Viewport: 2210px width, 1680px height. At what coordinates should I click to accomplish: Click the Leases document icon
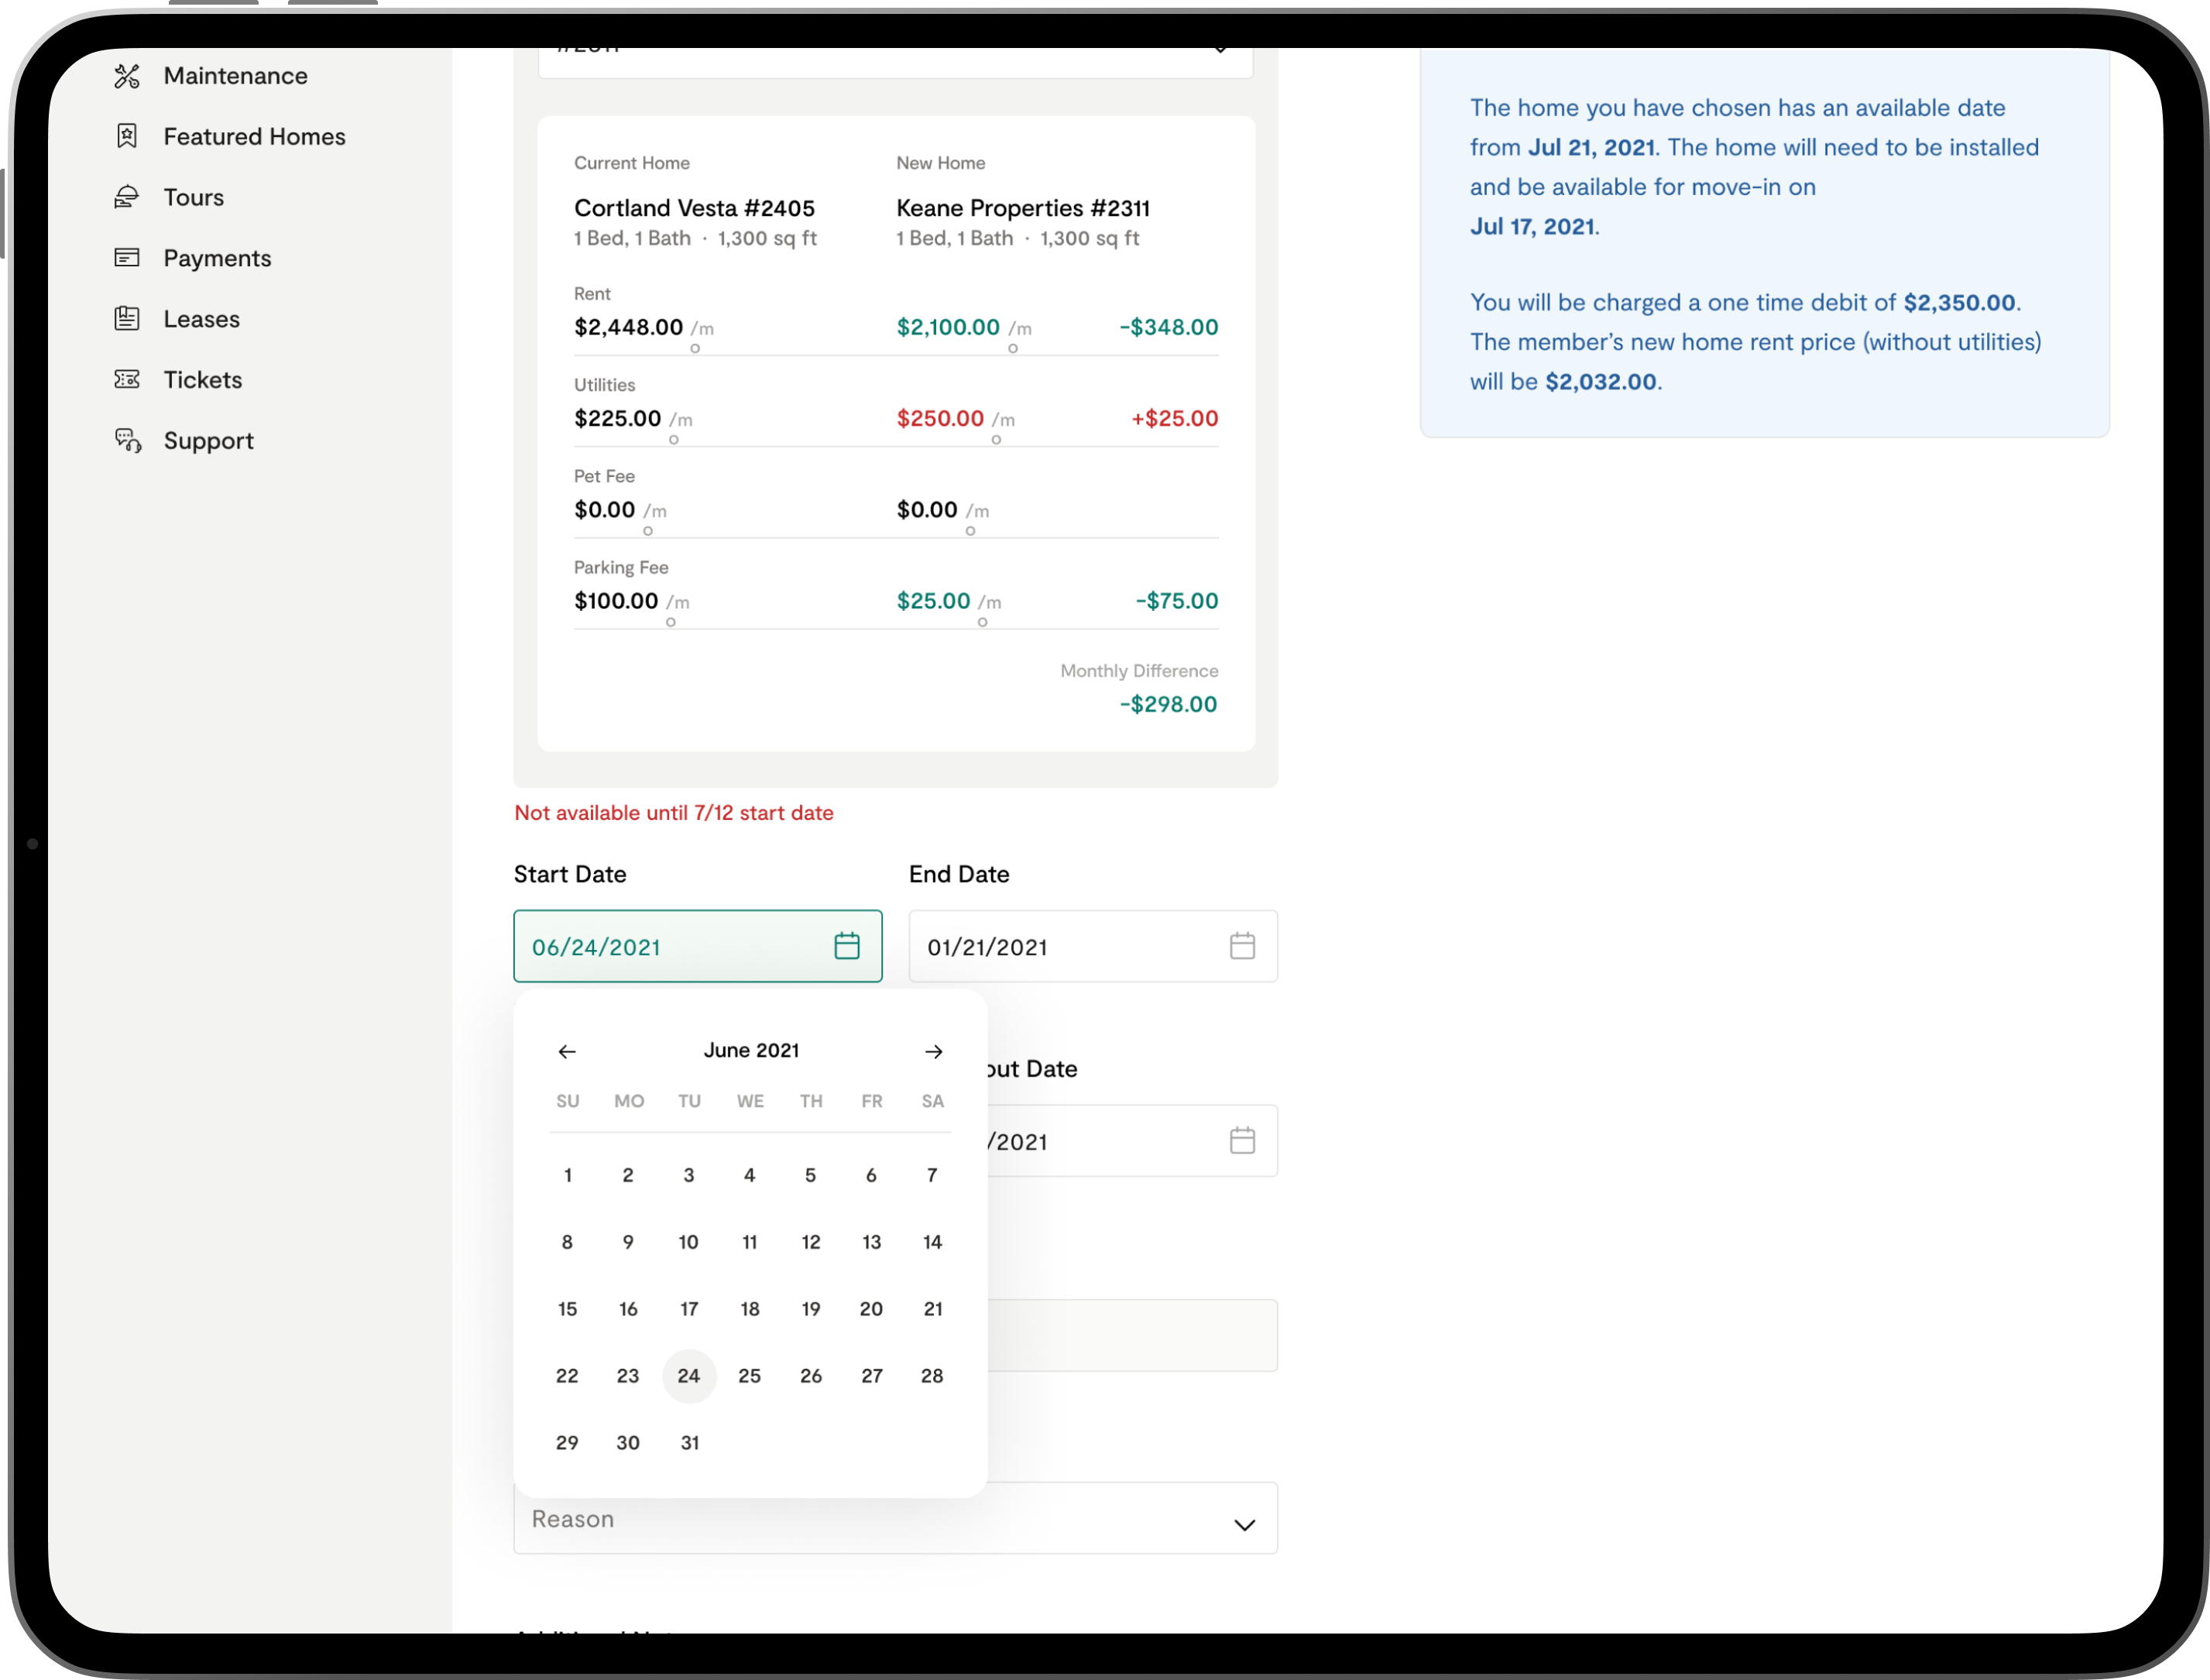(x=127, y=319)
